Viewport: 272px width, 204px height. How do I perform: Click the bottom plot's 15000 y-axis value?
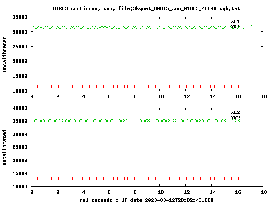pyautogui.click(x=20, y=173)
